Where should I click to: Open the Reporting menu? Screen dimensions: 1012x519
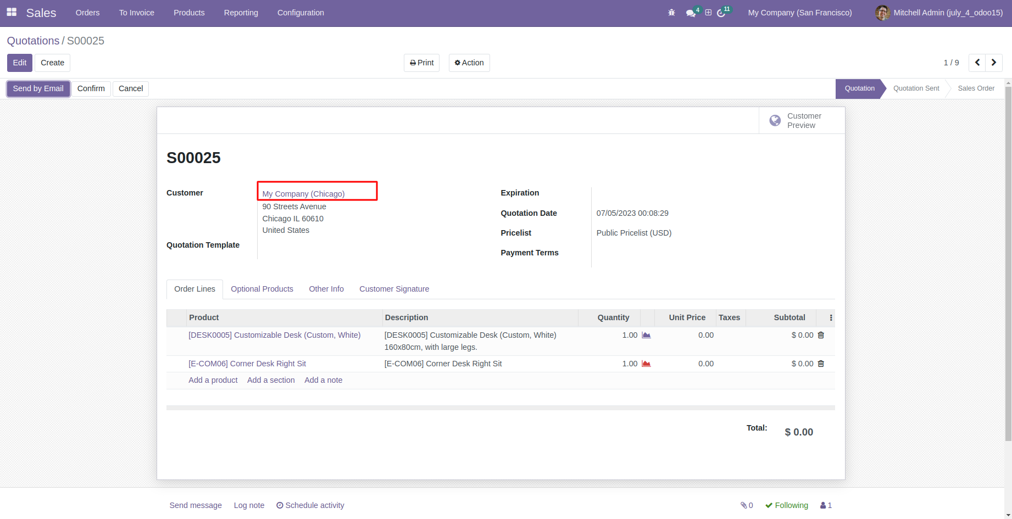click(241, 13)
